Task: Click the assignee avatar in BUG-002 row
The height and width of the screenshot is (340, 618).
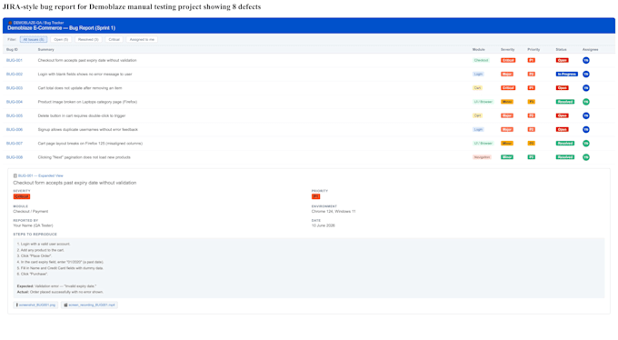Action: pos(586,75)
